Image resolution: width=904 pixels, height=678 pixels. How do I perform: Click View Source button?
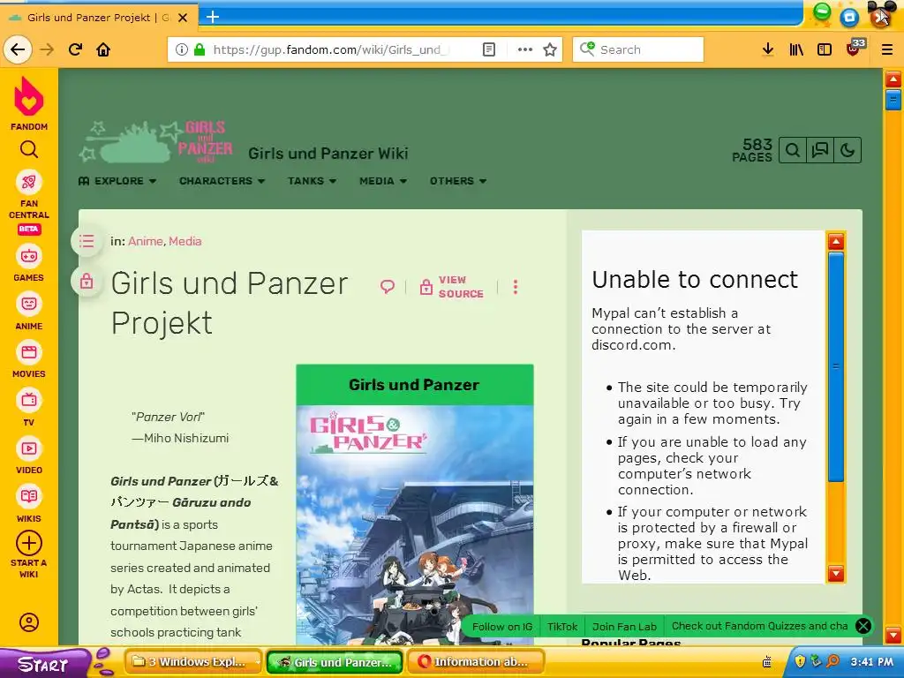pos(452,287)
